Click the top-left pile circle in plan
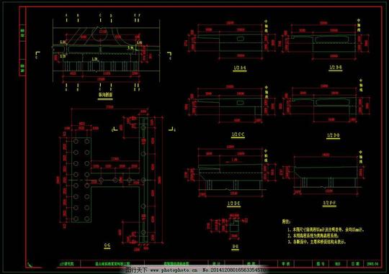The height and width of the screenshot is (274, 389). click(x=76, y=141)
